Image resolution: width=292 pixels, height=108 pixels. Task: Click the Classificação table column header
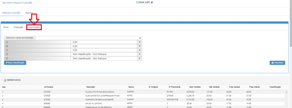coord(275,87)
